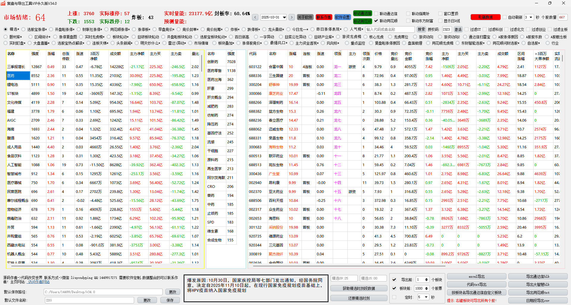Click the stock code search input field
The width and height of the screenshot is (571, 305).
pos(390,29)
